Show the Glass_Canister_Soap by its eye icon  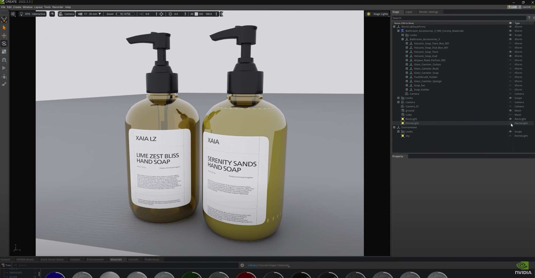(x=510, y=73)
